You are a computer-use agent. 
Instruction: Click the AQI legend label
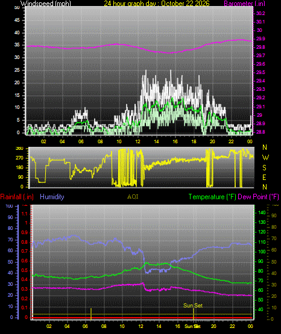[133, 197]
